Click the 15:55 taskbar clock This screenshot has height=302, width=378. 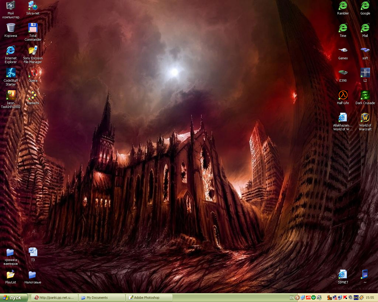370,298
